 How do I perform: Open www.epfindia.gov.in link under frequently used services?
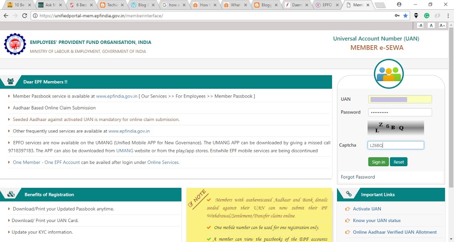tap(129, 131)
